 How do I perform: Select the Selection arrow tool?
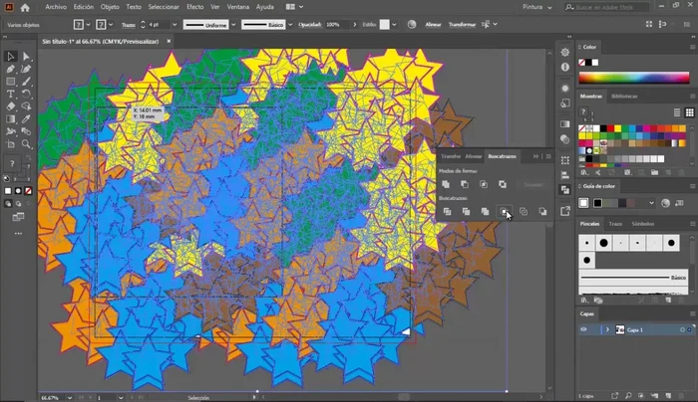(x=11, y=57)
